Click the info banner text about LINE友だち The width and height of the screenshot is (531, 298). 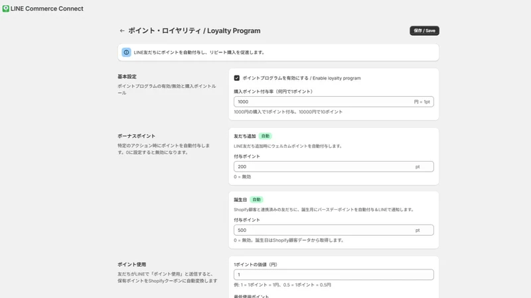pyautogui.click(x=199, y=52)
